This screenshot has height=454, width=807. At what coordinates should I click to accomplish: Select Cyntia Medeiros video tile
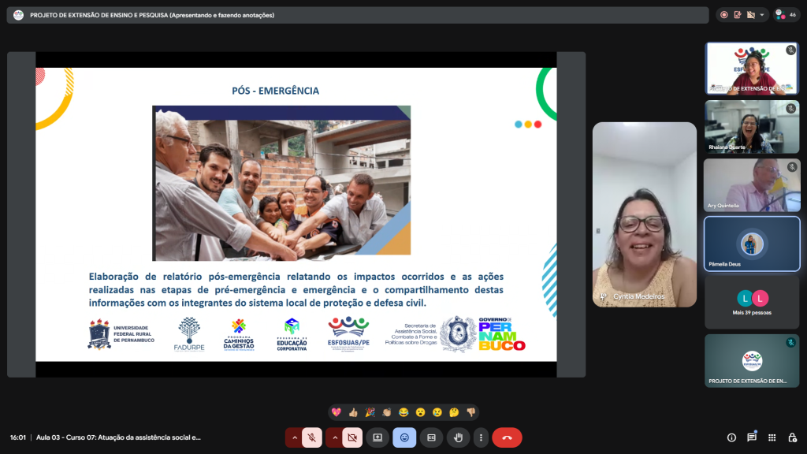[x=644, y=214]
